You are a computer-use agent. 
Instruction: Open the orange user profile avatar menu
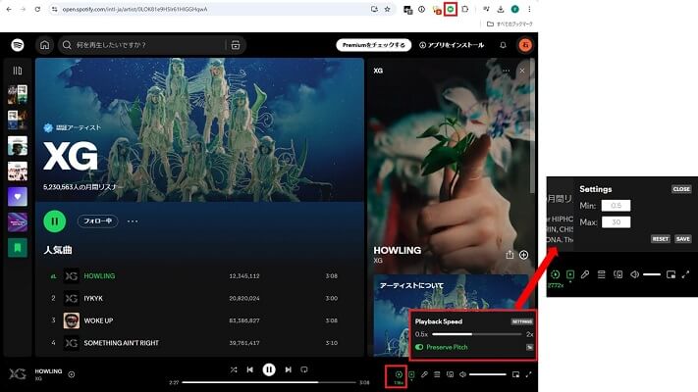525,45
